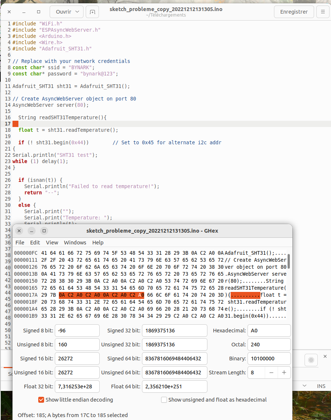The width and height of the screenshot is (331, 420).
Task: Open the File menu in GHex
Action: pos(20,243)
